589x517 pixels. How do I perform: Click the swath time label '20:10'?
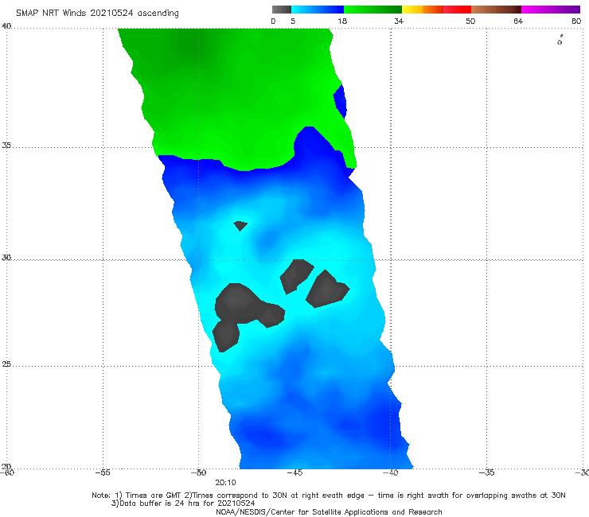pyautogui.click(x=225, y=483)
